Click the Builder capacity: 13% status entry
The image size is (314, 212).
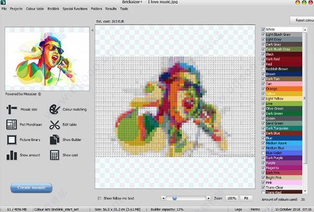click(167, 209)
